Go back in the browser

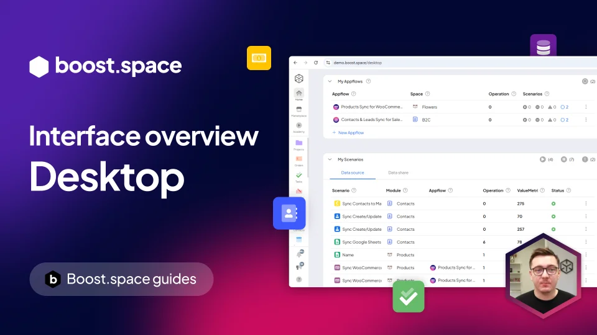[295, 63]
